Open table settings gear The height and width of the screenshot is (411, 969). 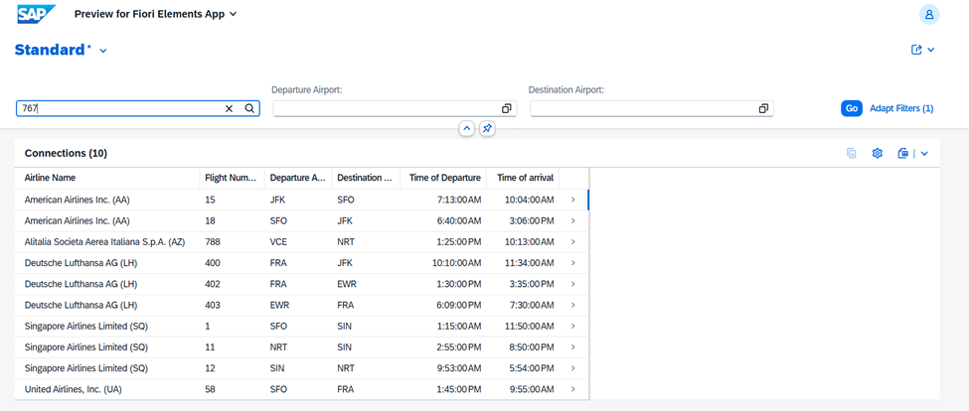pyautogui.click(x=877, y=154)
